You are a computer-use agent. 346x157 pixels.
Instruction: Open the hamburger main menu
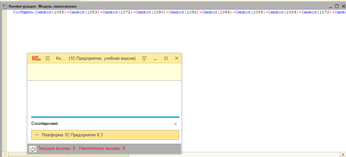[x=48, y=58]
